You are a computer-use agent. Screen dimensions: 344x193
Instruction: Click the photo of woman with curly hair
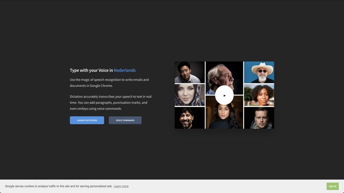[x=259, y=95]
